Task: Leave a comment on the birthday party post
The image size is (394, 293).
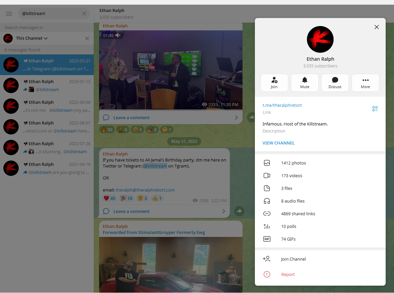Action: point(131,211)
